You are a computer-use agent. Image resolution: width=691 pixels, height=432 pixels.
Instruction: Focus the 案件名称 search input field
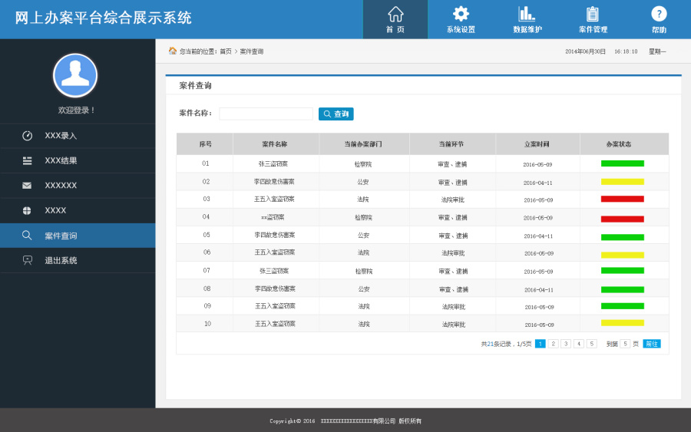coord(266,114)
